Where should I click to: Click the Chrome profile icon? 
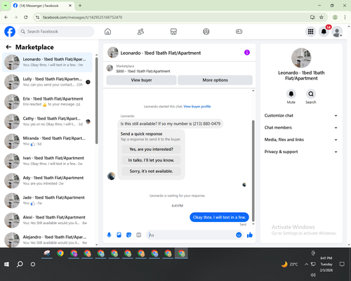[335, 18]
